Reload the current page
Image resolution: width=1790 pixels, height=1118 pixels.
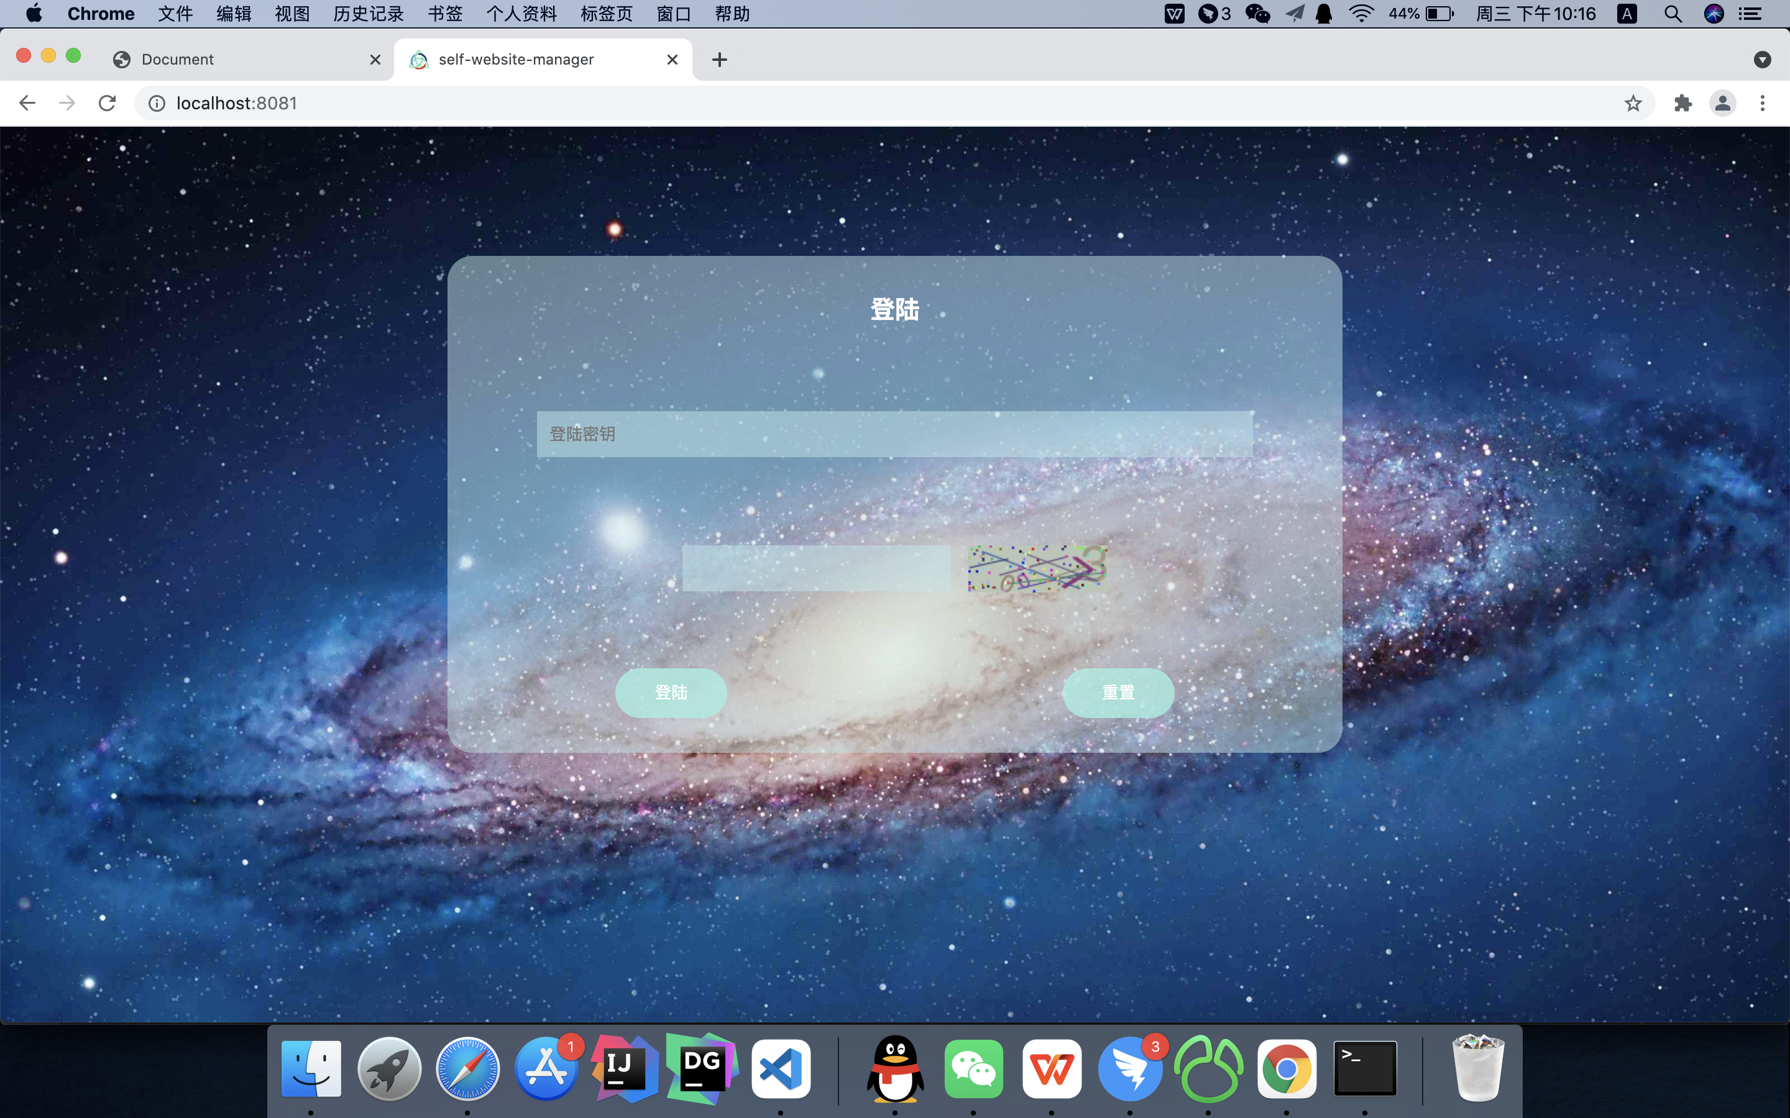[108, 102]
